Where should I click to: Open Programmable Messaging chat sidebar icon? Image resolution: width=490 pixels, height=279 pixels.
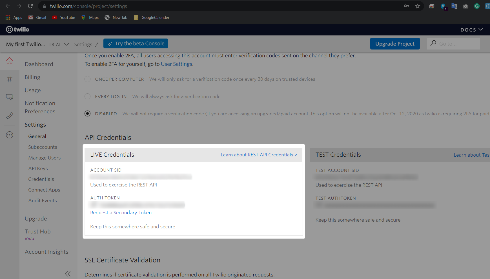pos(10,97)
